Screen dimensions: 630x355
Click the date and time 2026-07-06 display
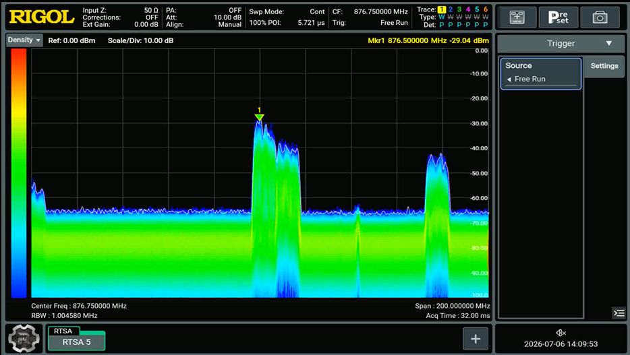point(561,344)
